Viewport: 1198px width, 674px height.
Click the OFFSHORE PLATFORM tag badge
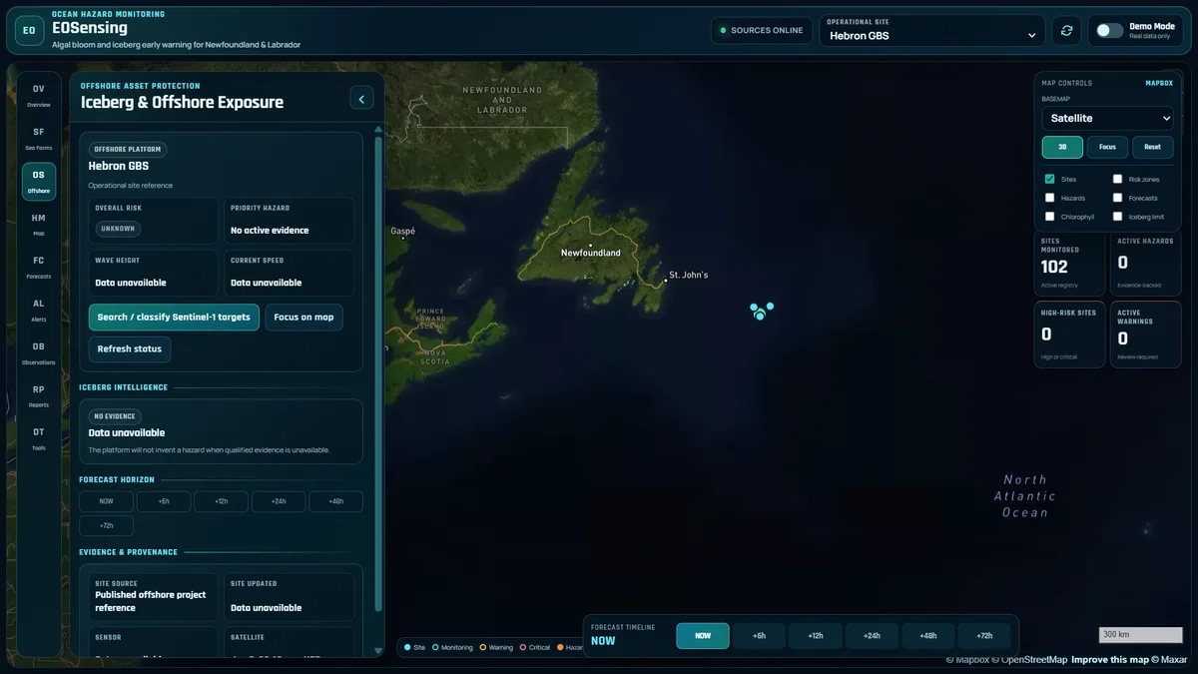click(x=128, y=149)
